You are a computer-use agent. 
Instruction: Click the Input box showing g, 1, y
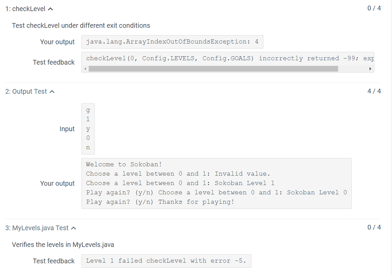pos(88,129)
